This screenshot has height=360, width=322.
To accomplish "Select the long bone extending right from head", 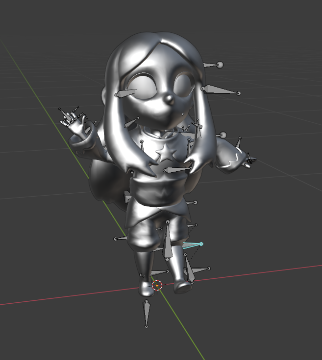I will coord(221,90).
